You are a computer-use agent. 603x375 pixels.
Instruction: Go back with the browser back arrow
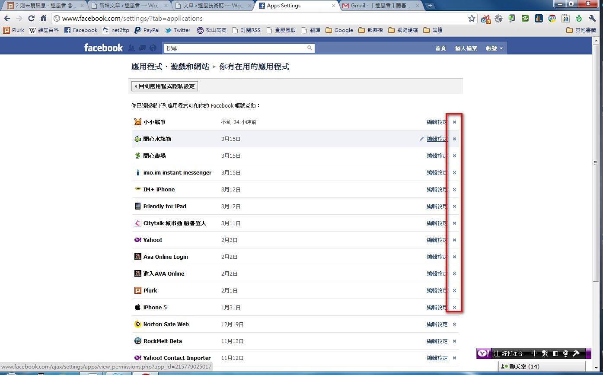point(7,19)
